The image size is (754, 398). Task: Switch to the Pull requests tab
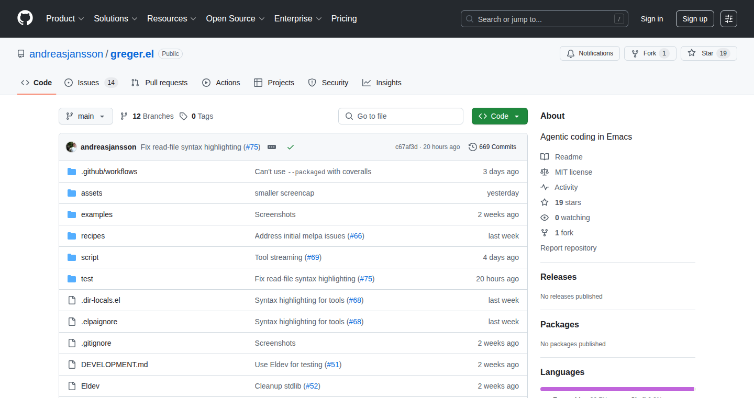(159, 83)
